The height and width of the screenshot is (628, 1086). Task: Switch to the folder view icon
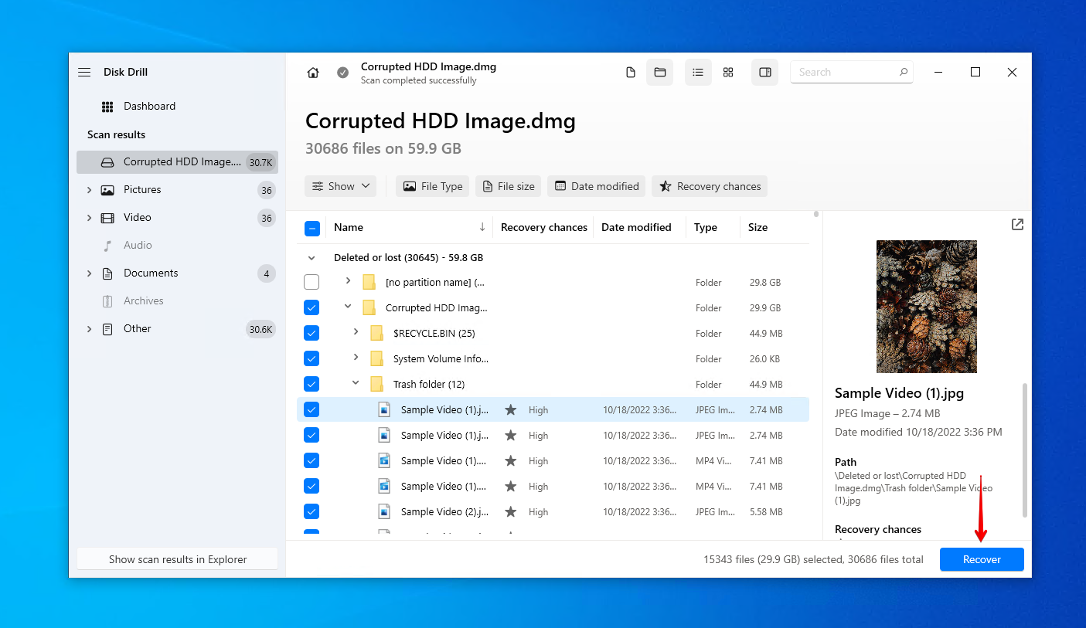click(659, 73)
